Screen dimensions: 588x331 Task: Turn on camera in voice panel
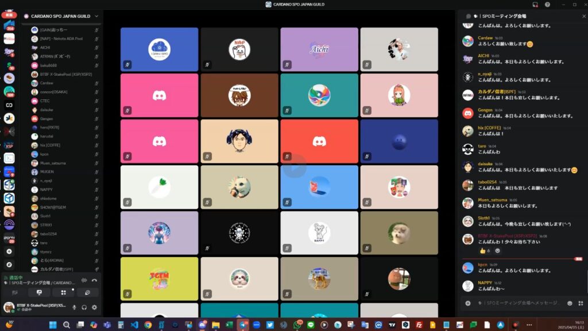tap(15, 293)
